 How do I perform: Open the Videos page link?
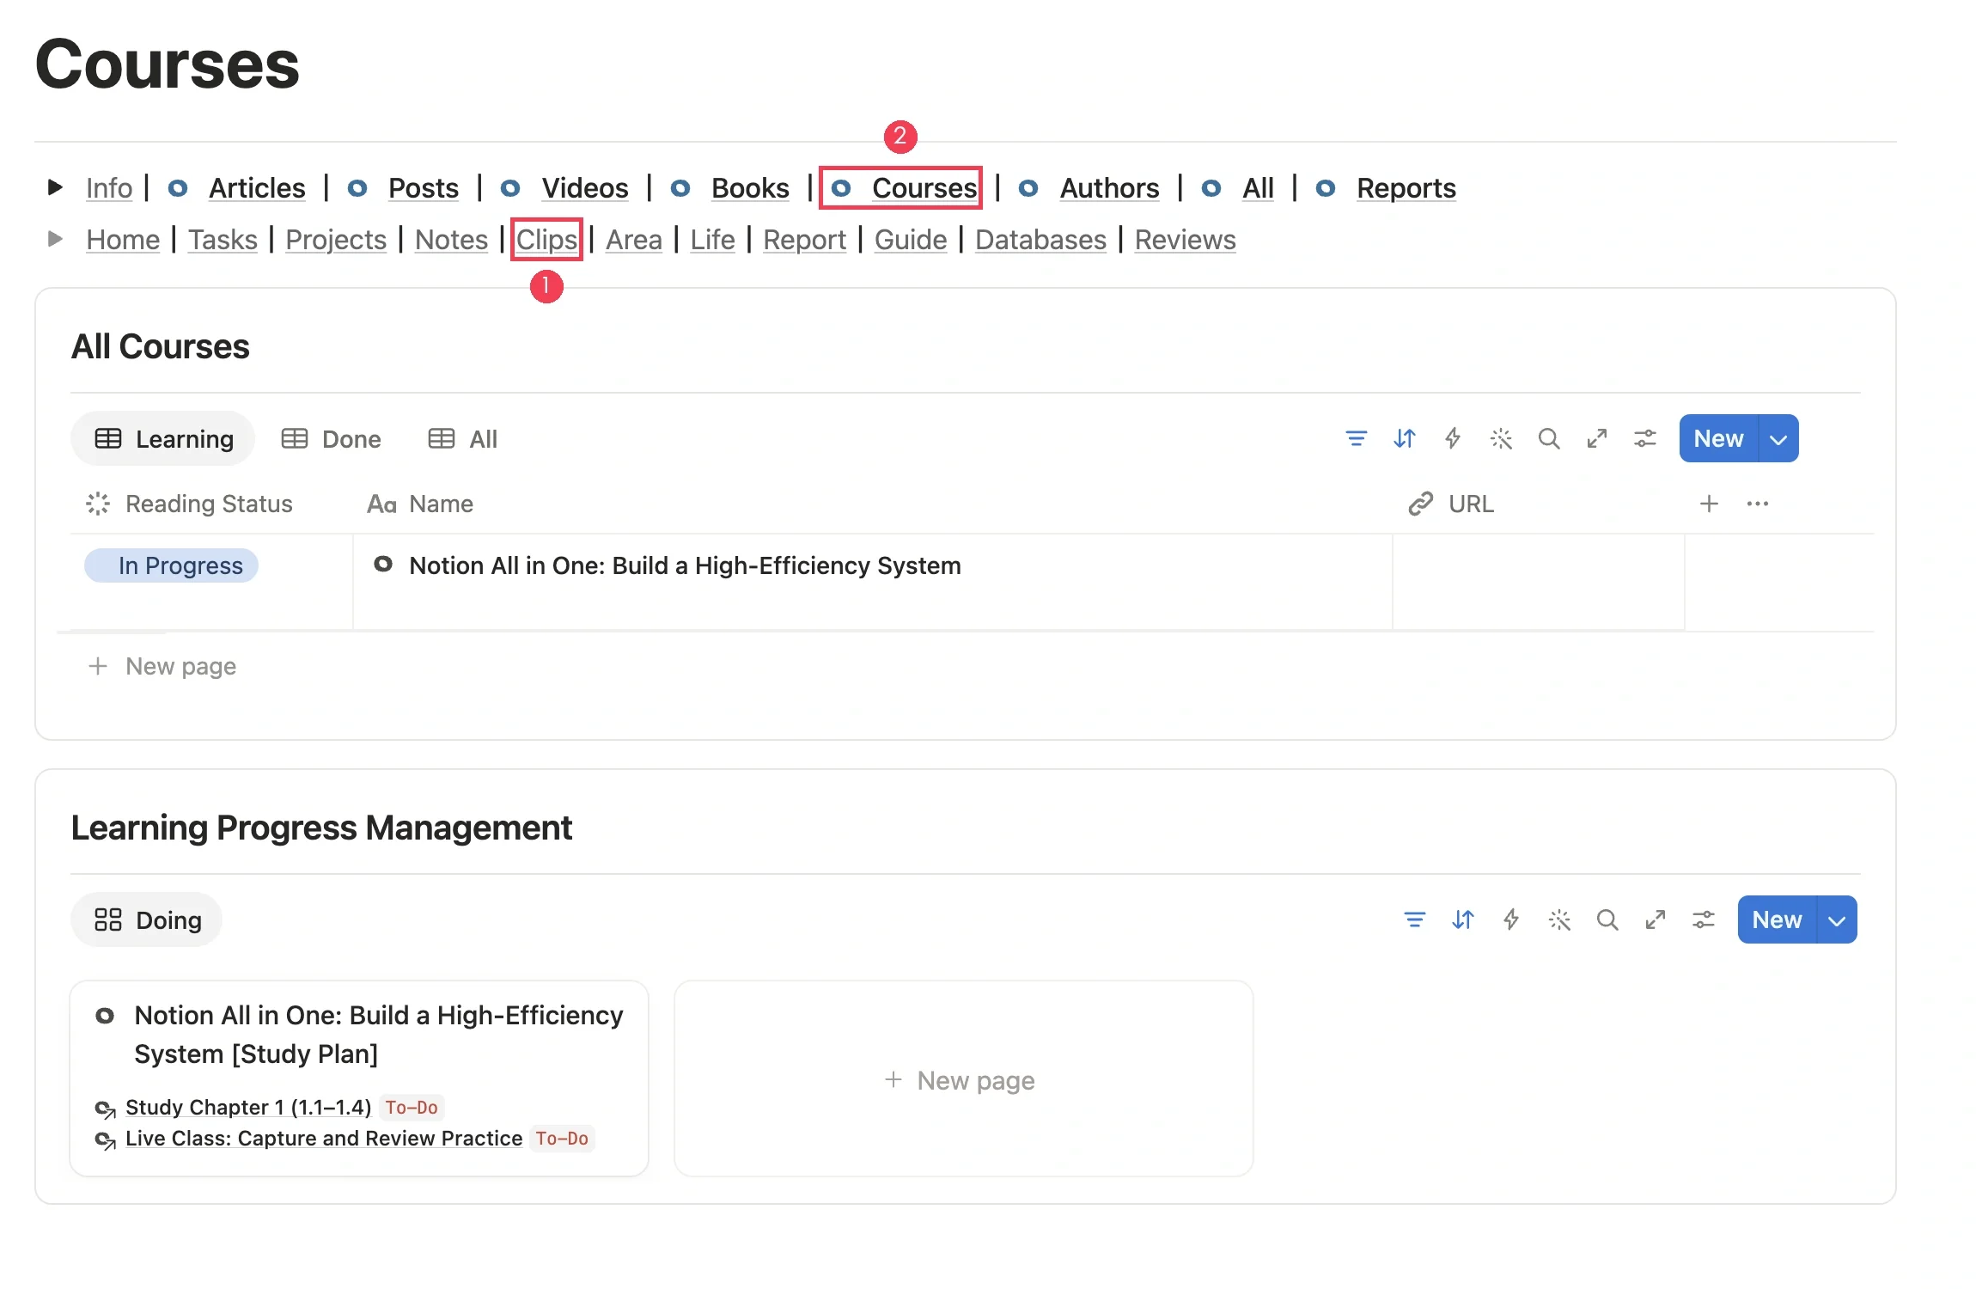(584, 188)
